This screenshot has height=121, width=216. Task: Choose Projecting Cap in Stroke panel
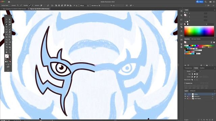tap(197, 74)
